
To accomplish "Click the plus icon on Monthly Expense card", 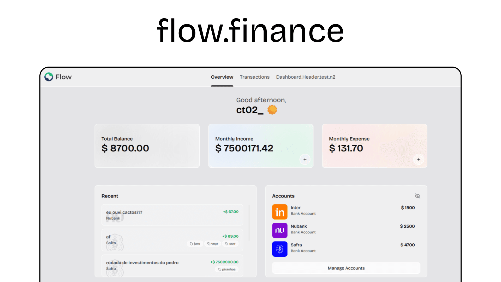I will pyautogui.click(x=419, y=159).
